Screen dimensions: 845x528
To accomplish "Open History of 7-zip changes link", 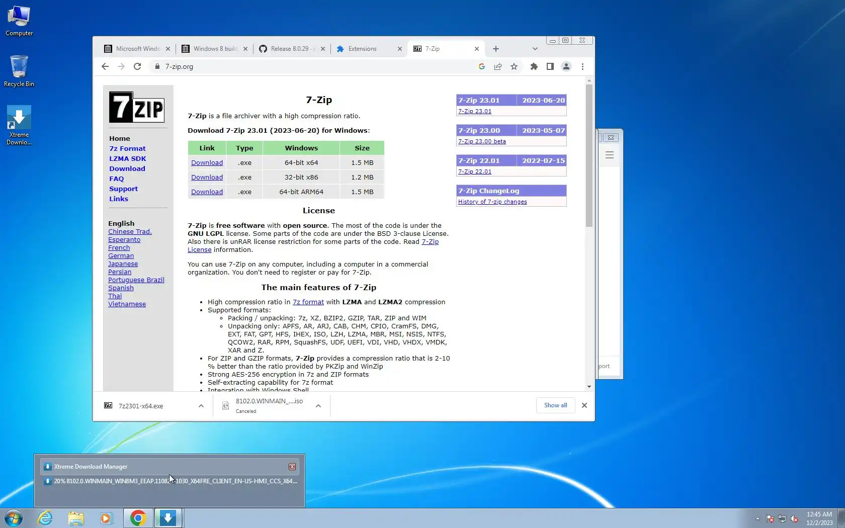I will [x=492, y=202].
